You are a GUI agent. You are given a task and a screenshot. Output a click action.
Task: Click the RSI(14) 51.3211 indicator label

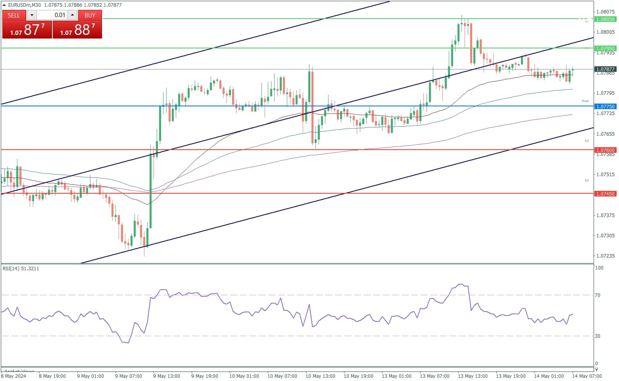(x=21, y=269)
